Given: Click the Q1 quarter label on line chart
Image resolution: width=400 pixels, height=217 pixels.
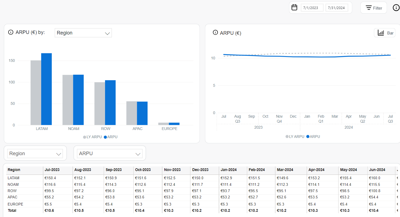Looking at the screenshot, I should tap(321, 121).
